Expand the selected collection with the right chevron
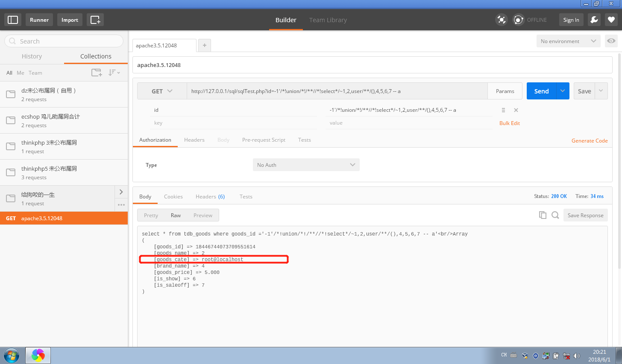 click(x=121, y=192)
